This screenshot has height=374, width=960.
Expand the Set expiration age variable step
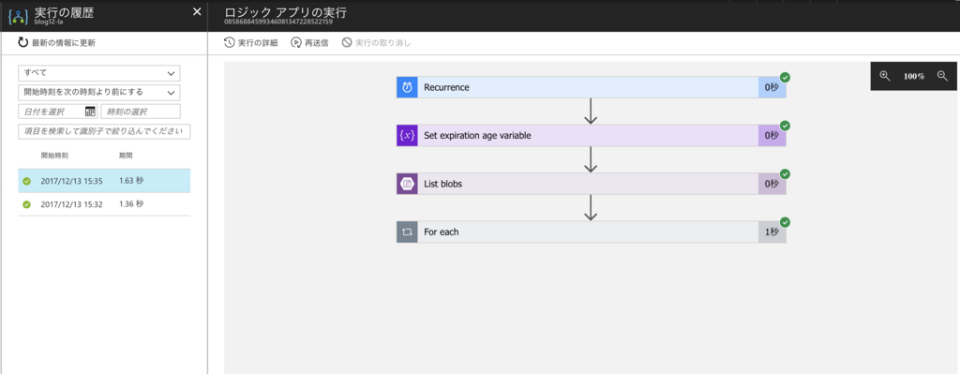pyautogui.click(x=592, y=136)
